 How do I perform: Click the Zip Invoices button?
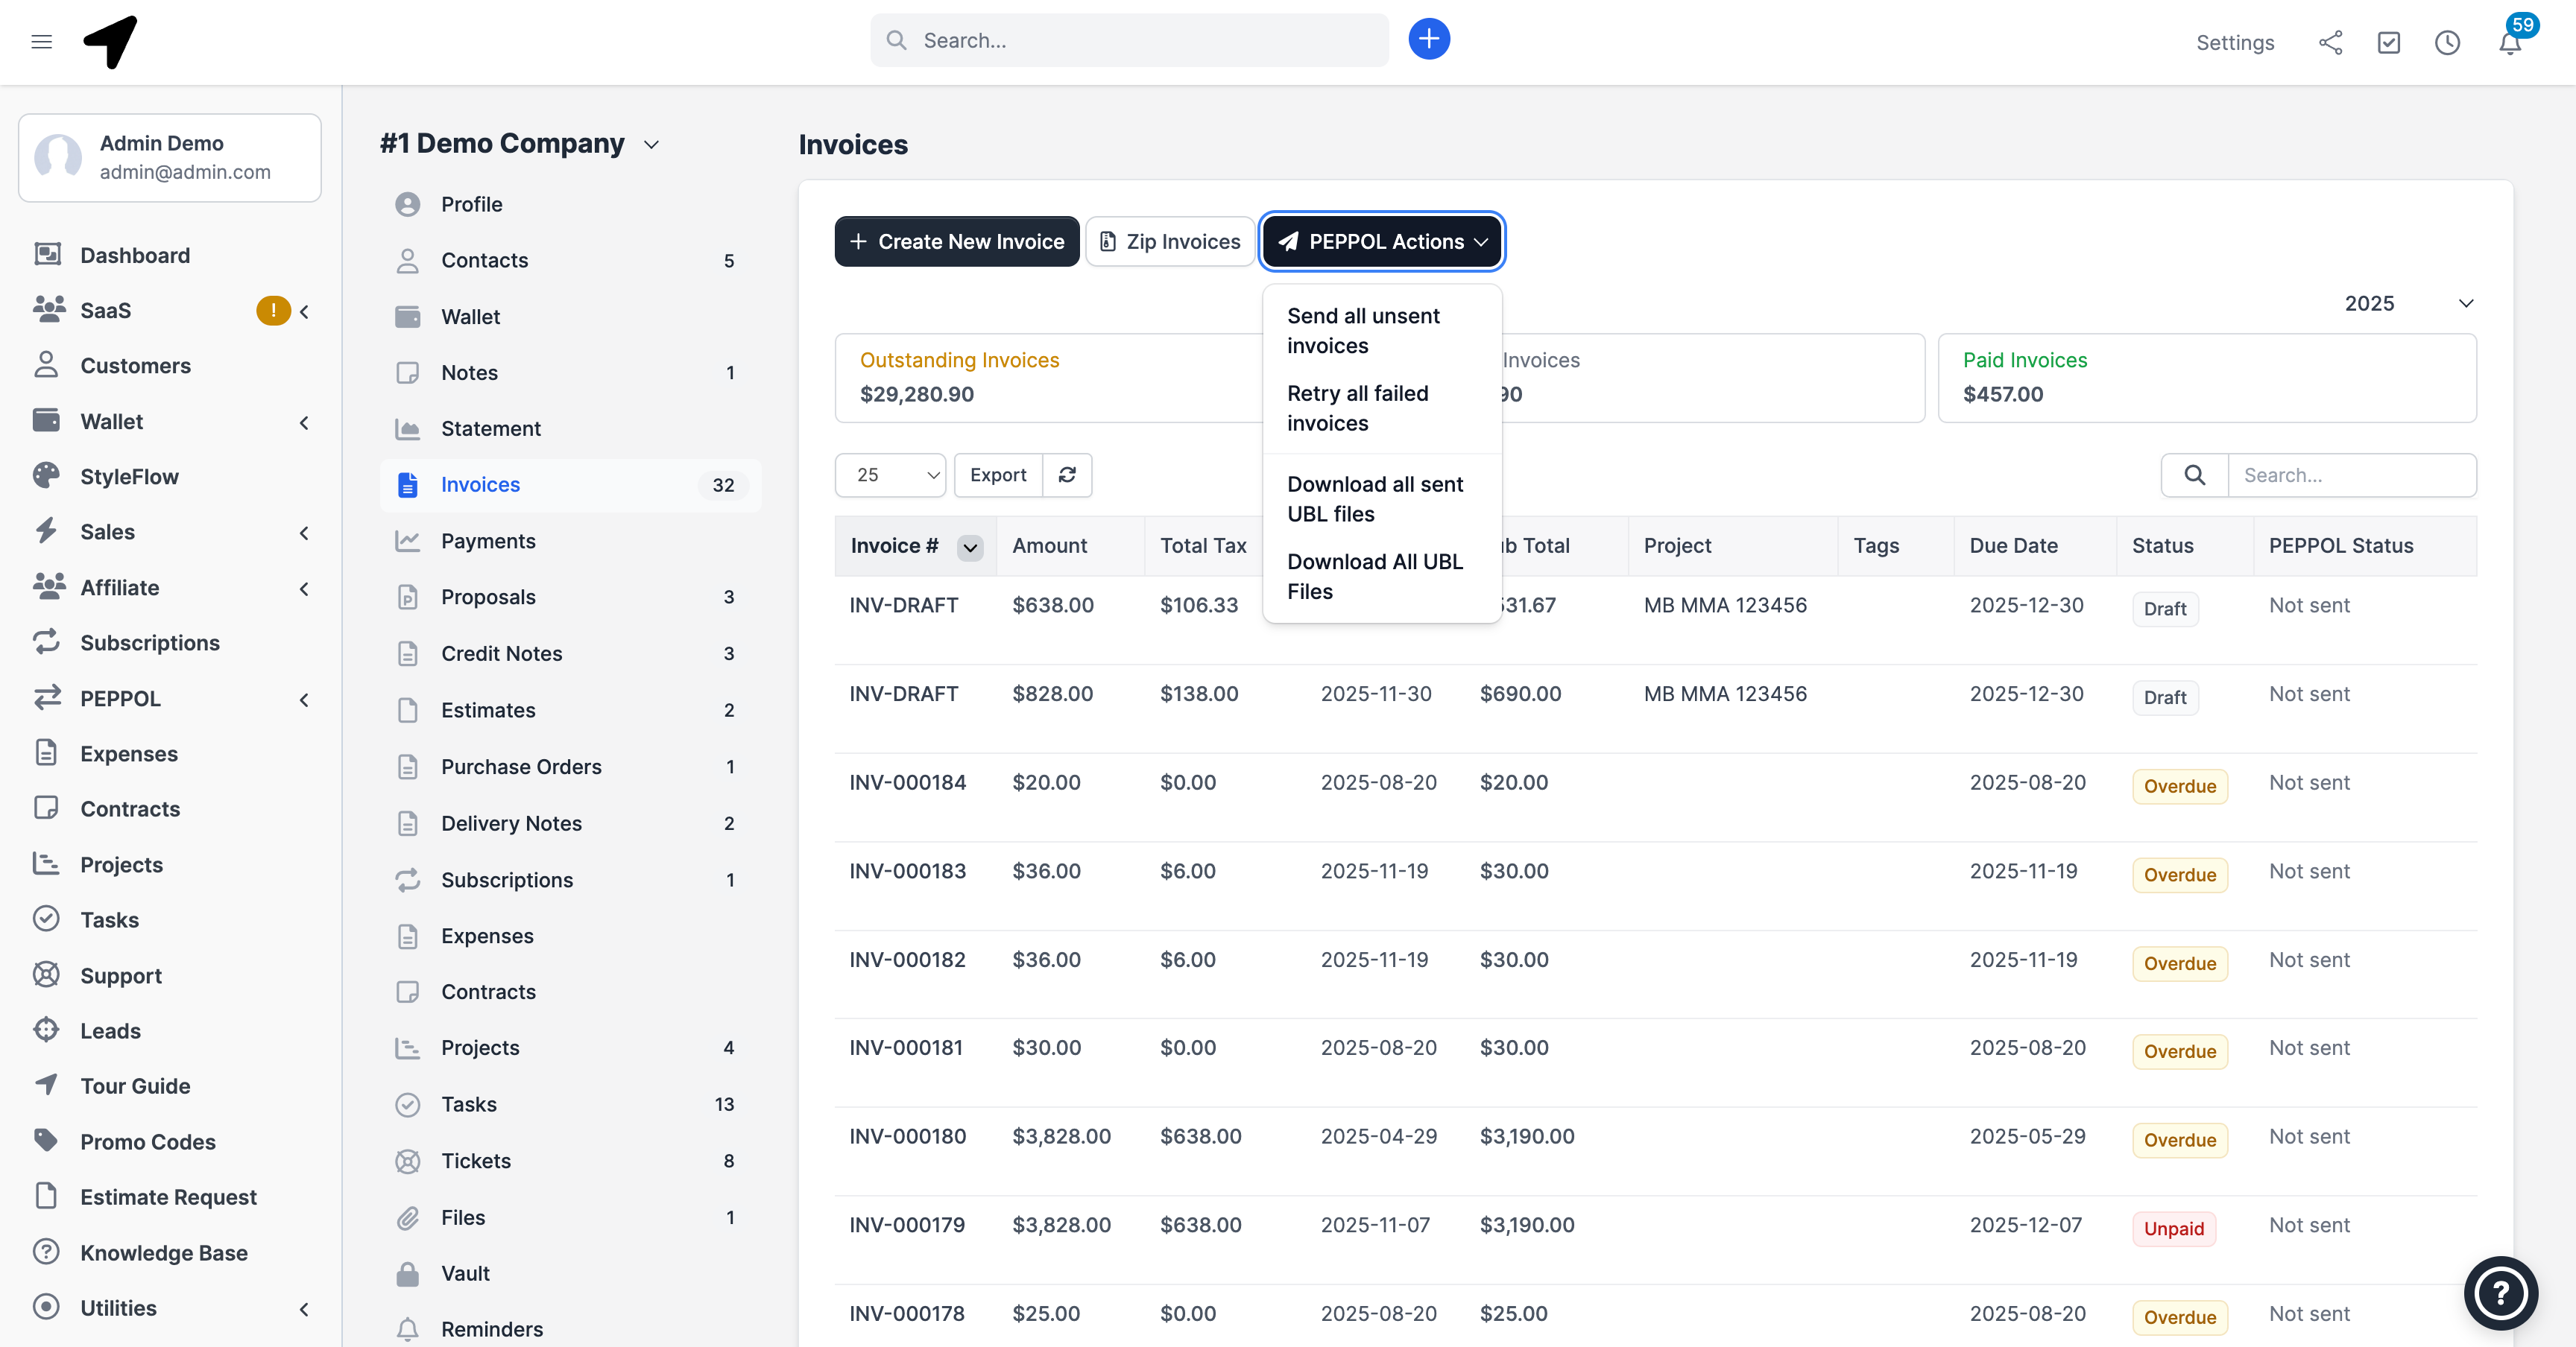1169,242
